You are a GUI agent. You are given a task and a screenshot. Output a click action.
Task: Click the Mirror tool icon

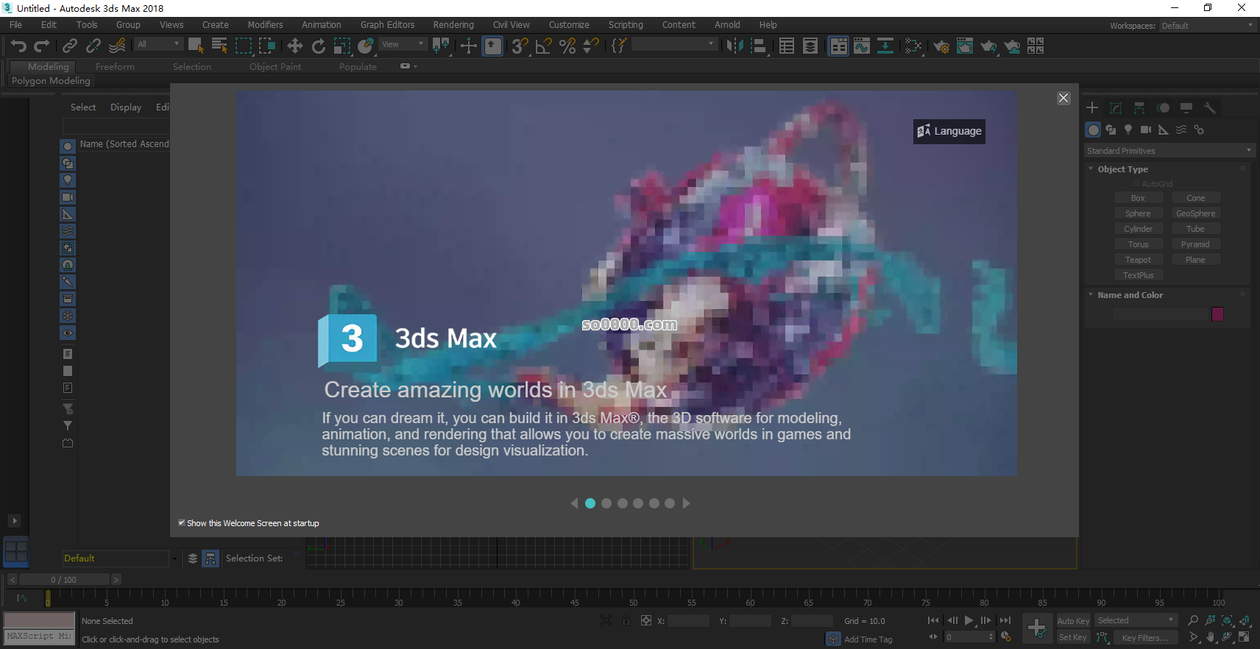click(735, 46)
